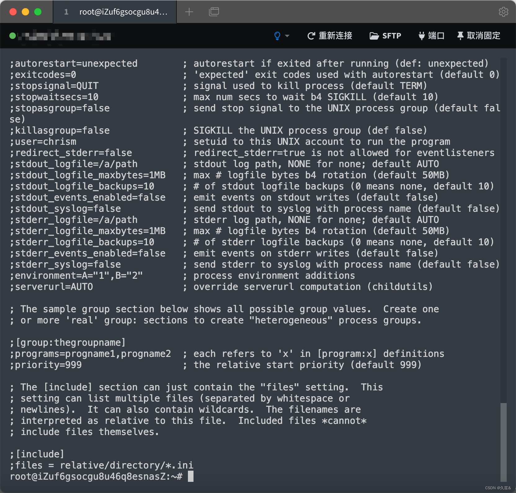Click the 重新连接 reconnect button
The image size is (516, 493).
pyautogui.click(x=330, y=36)
